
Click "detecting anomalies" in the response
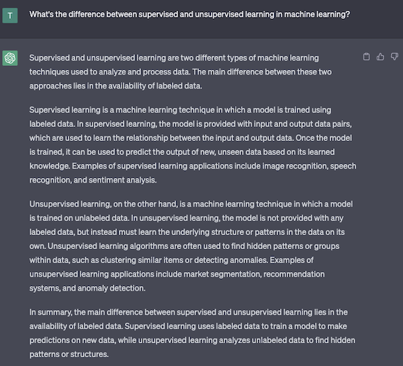pos(231,260)
